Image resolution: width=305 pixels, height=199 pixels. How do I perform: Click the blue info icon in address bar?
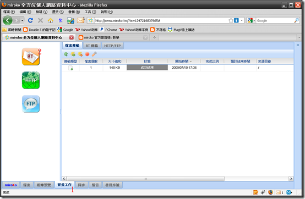pos(236,20)
